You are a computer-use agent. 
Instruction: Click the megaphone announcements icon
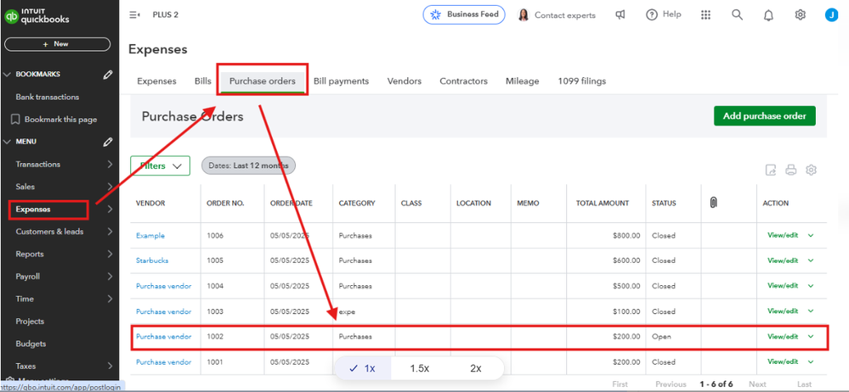(x=620, y=14)
